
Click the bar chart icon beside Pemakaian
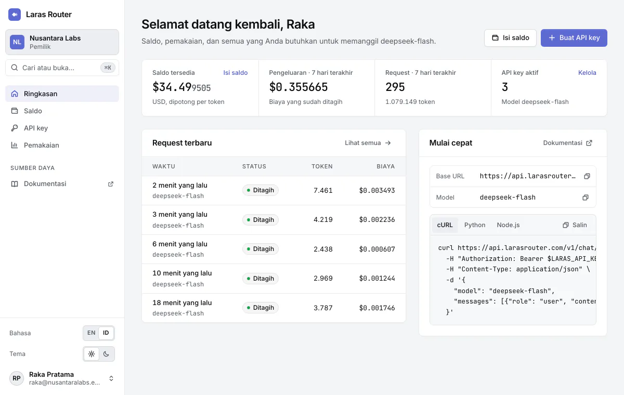15,145
